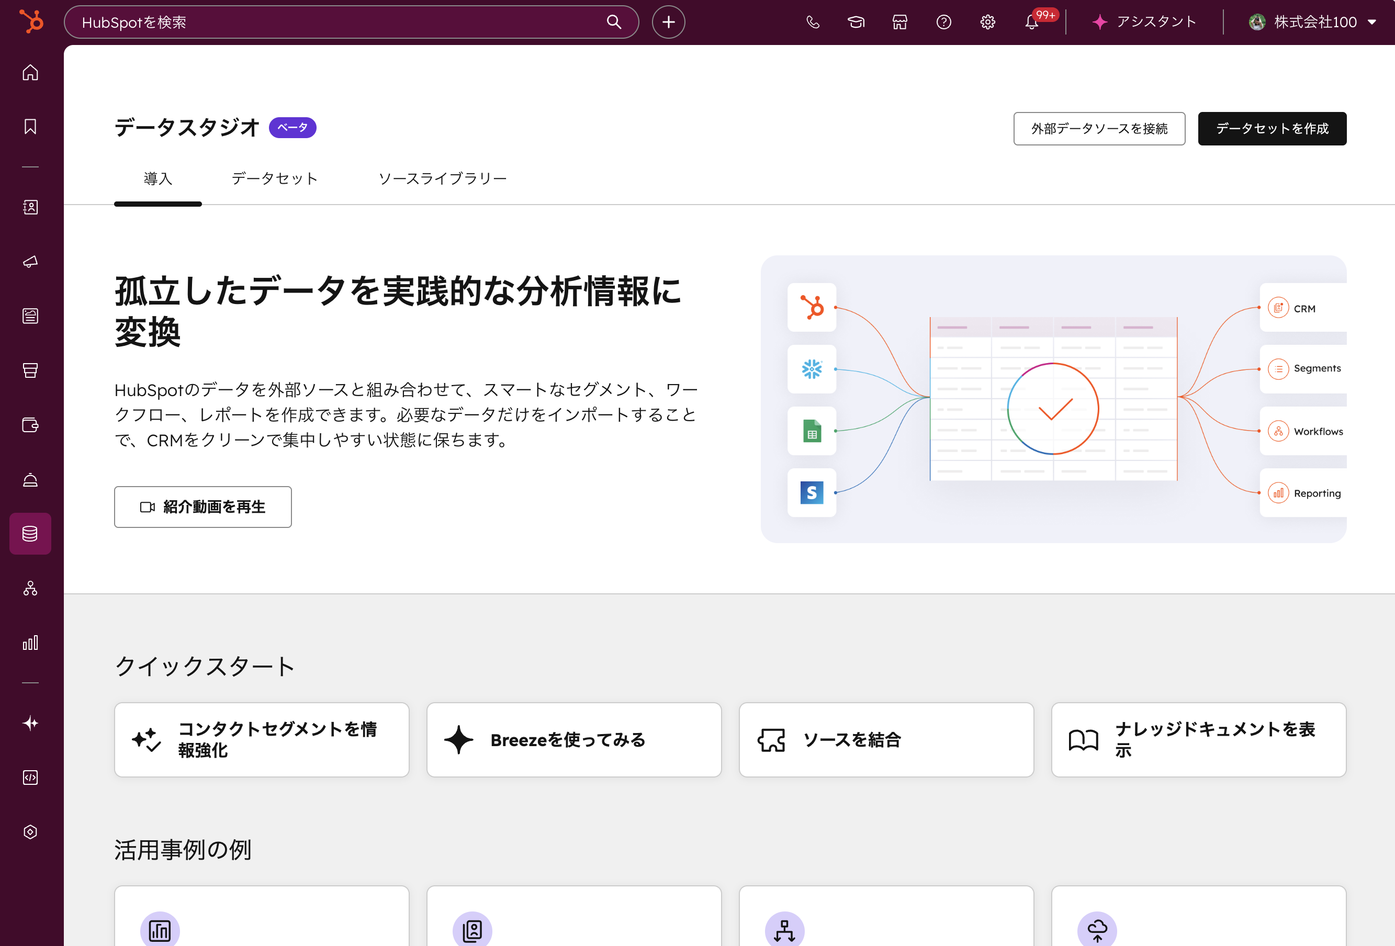Select the Breeze AI sparkle icon in sidebar

(30, 723)
